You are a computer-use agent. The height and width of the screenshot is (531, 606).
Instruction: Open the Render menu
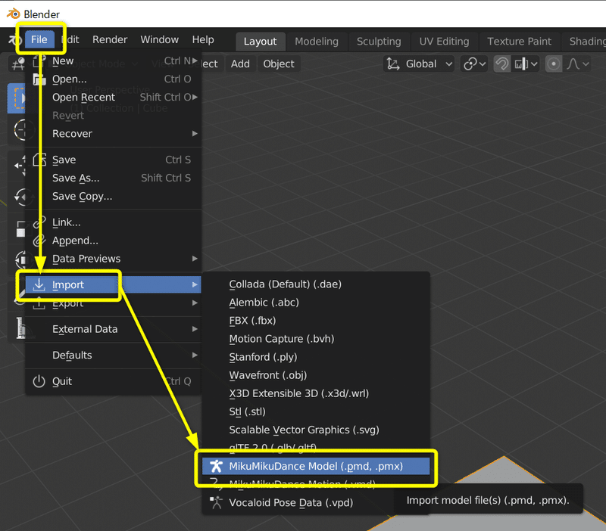pyautogui.click(x=110, y=39)
